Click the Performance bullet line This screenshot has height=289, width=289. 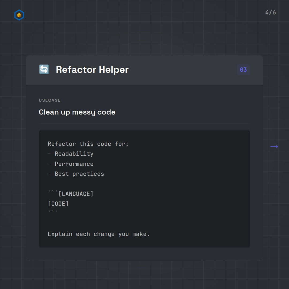pos(71,164)
